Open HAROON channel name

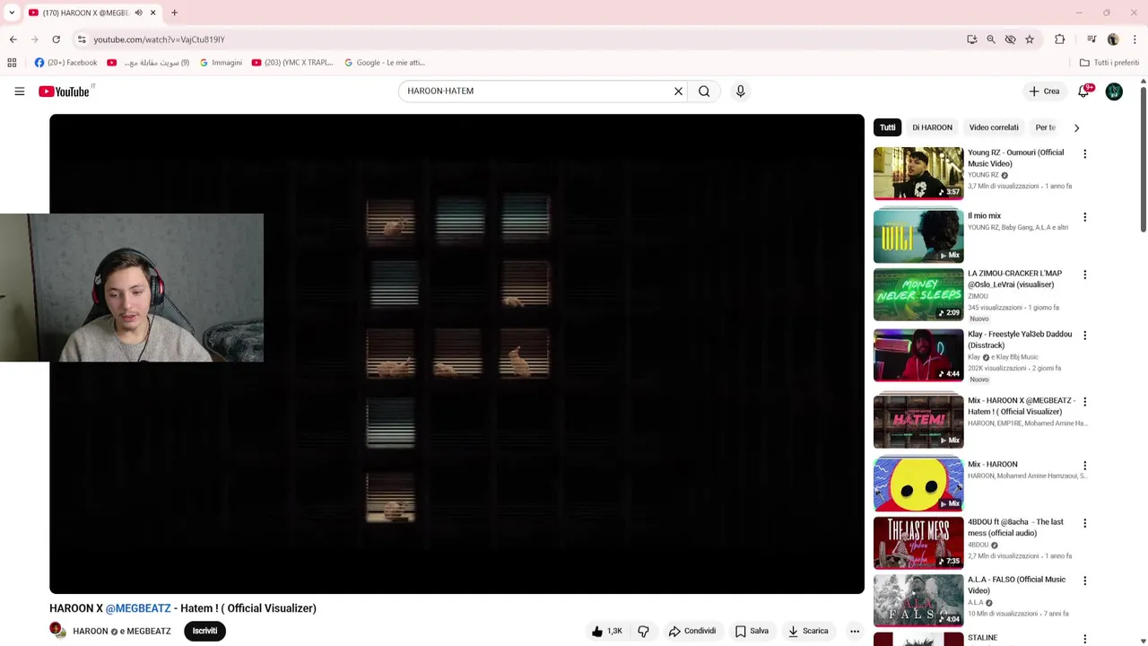point(91,631)
